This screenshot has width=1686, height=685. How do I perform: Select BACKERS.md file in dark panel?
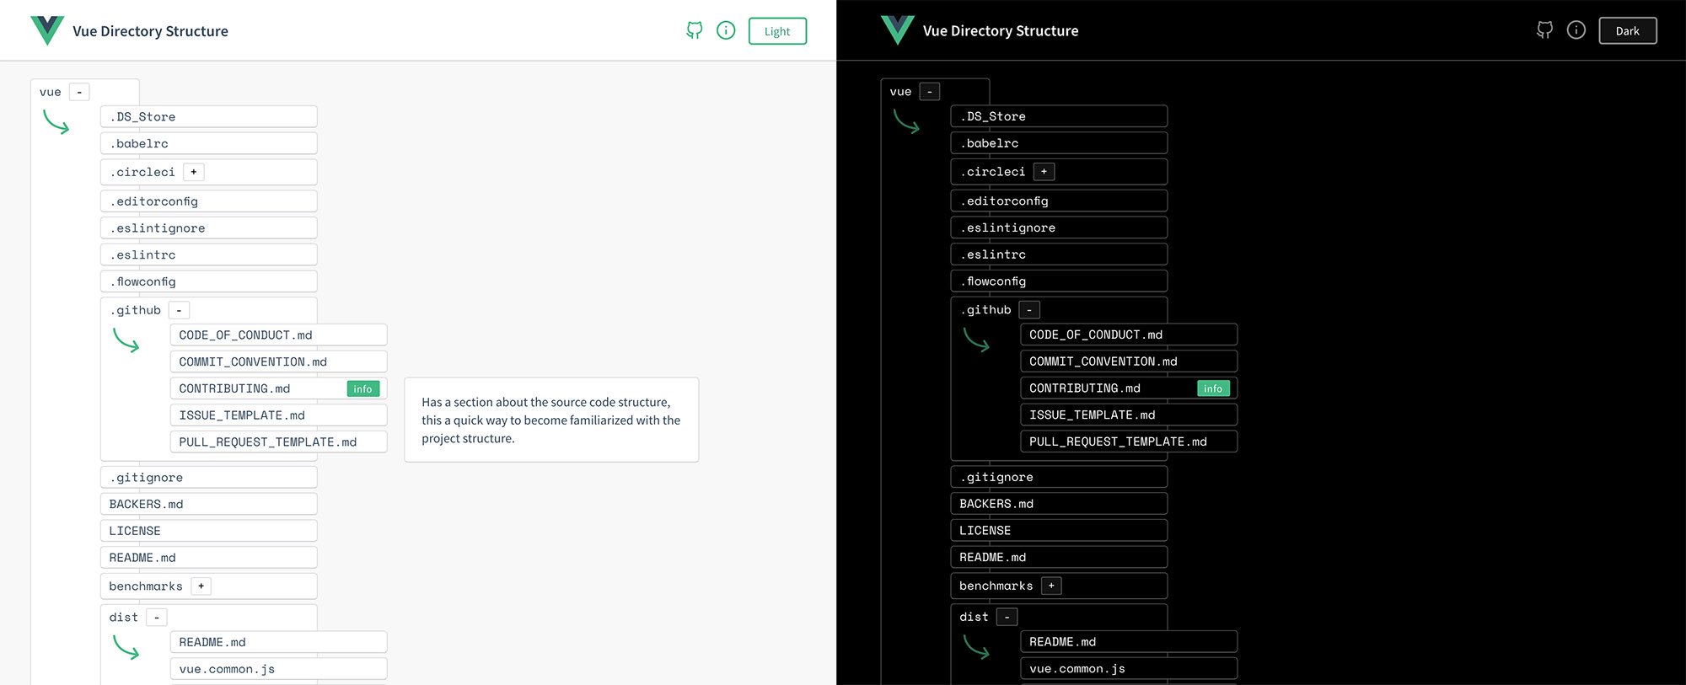tap(1060, 504)
